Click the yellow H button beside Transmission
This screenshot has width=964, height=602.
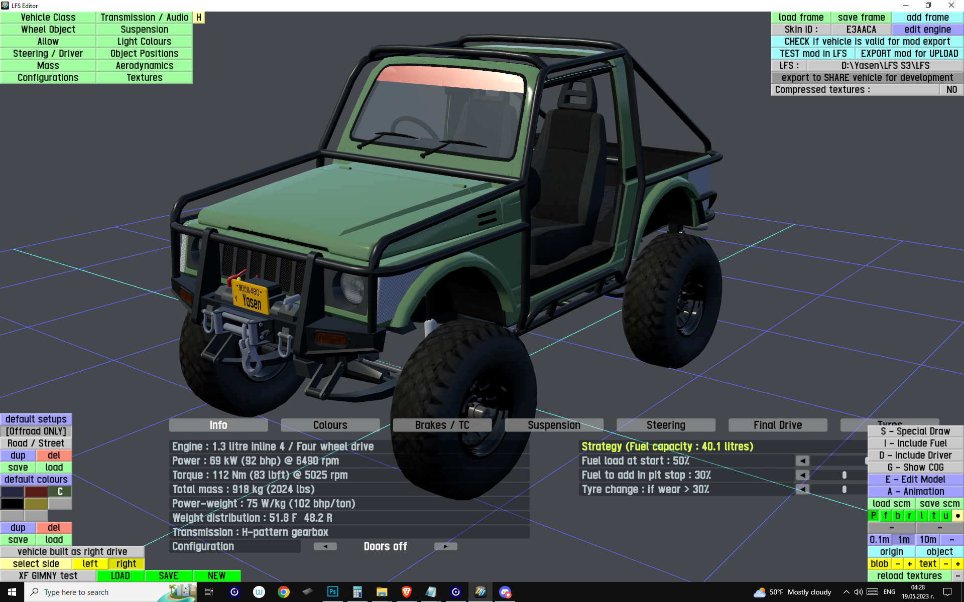click(199, 18)
